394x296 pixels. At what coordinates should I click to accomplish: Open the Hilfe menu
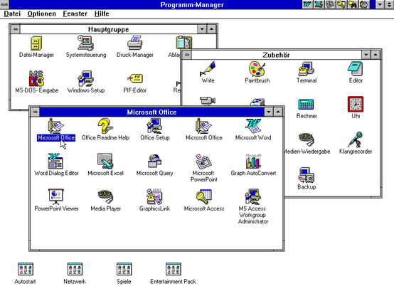[102, 14]
